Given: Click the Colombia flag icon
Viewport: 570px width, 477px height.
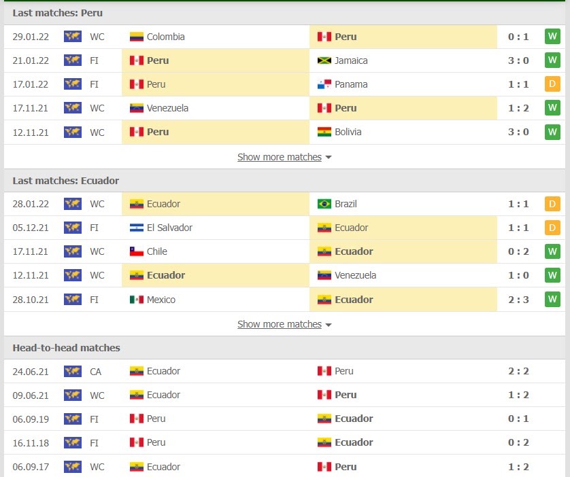Looking at the screenshot, I should [x=137, y=37].
